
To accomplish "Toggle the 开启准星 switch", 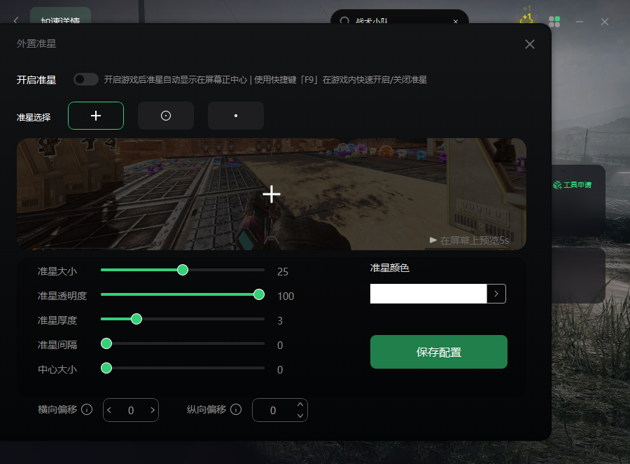I will pos(86,79).
